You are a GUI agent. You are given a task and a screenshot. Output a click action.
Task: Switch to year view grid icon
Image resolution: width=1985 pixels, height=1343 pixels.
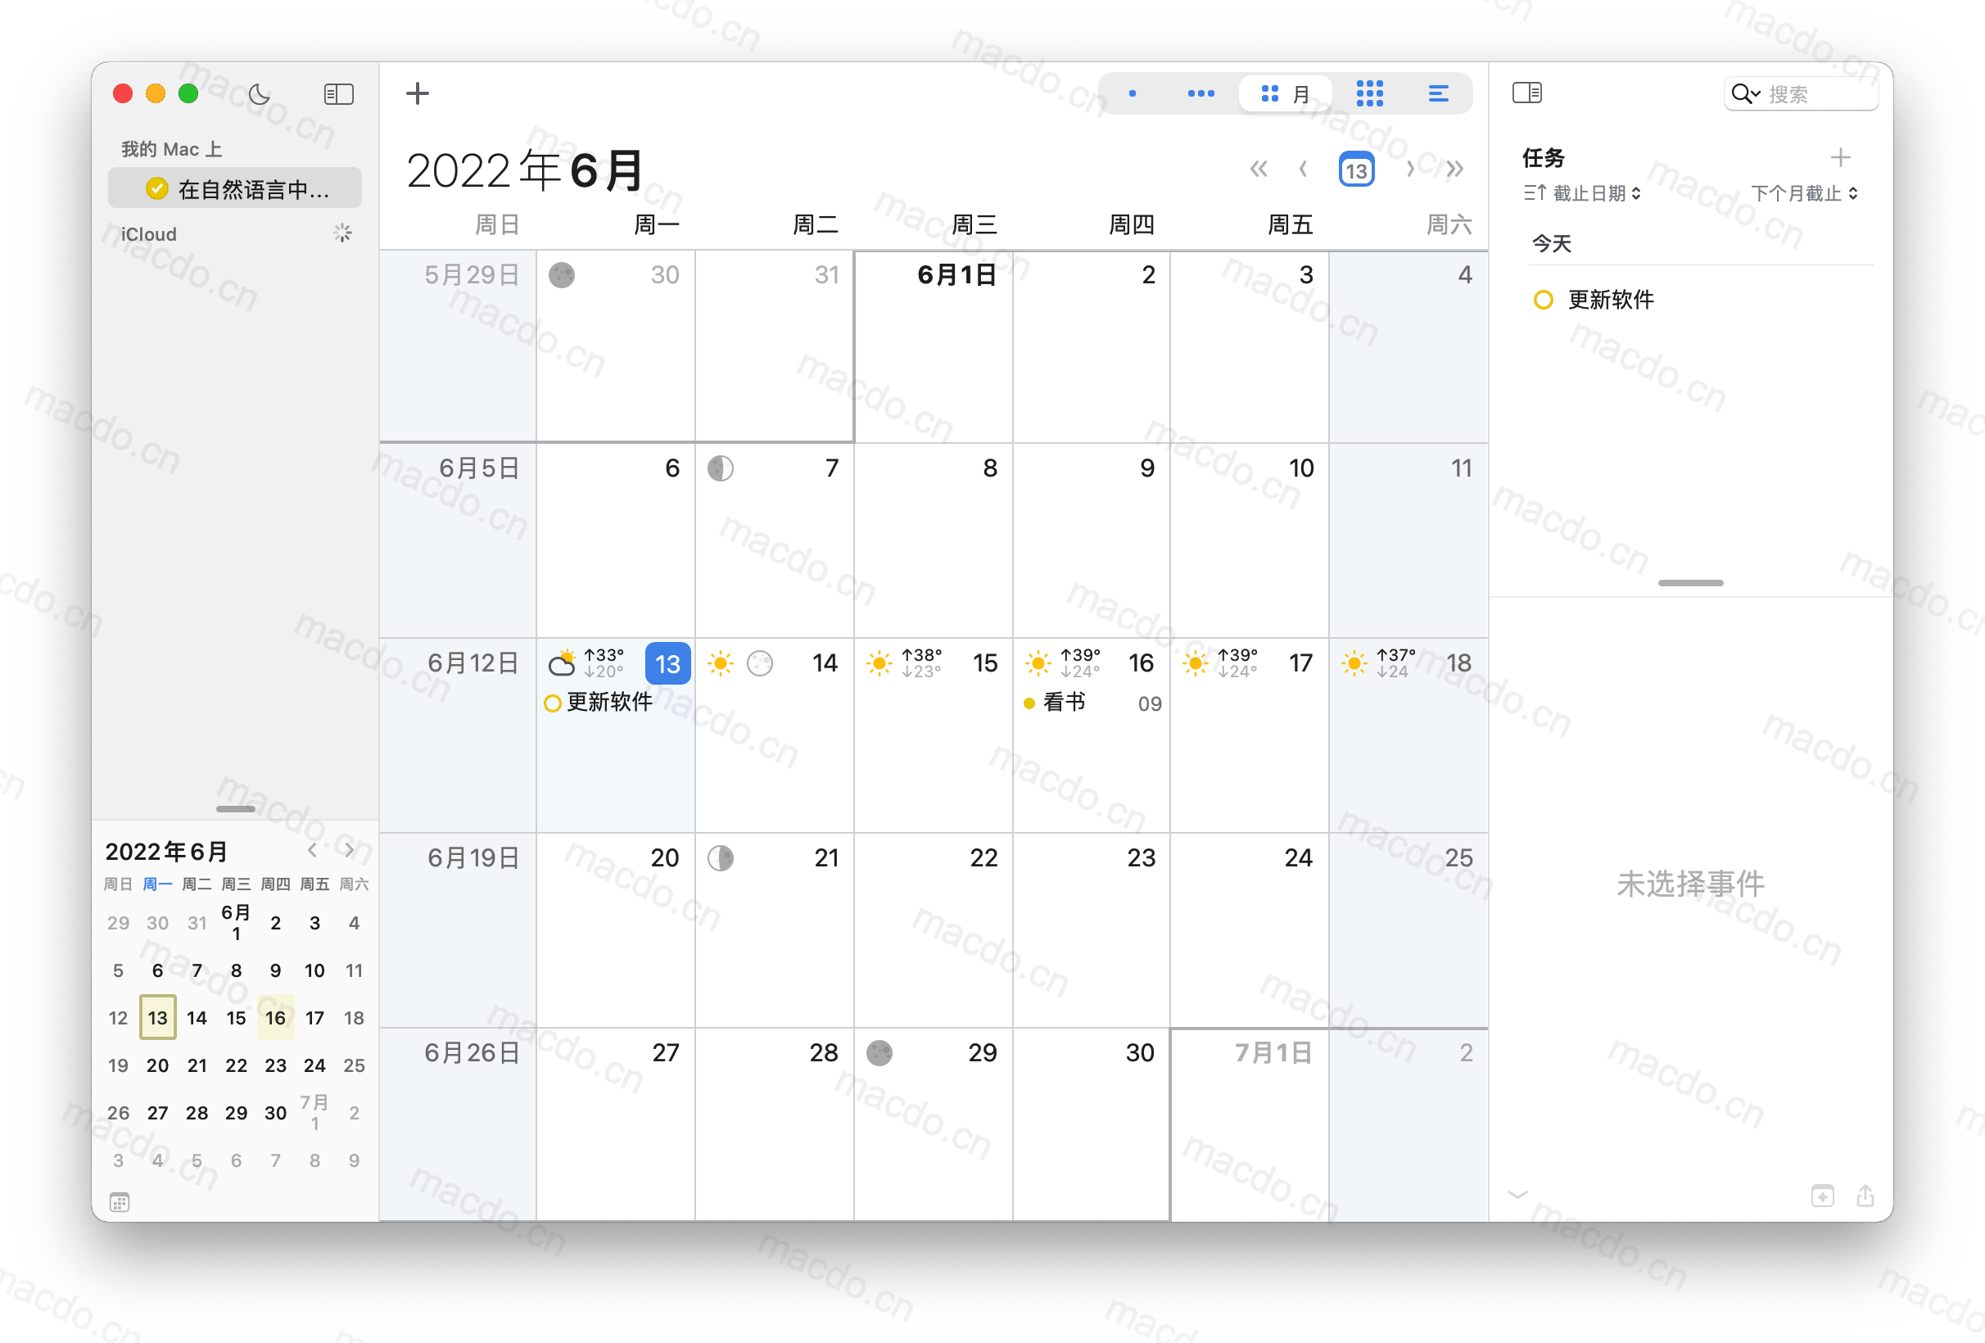(x=1370, y=94)
